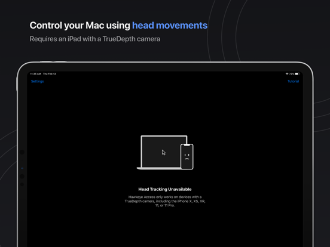Screen dimensions: 330x247
Task: Tap the Wi-Fi status icon
Action: tap(287, 74)
